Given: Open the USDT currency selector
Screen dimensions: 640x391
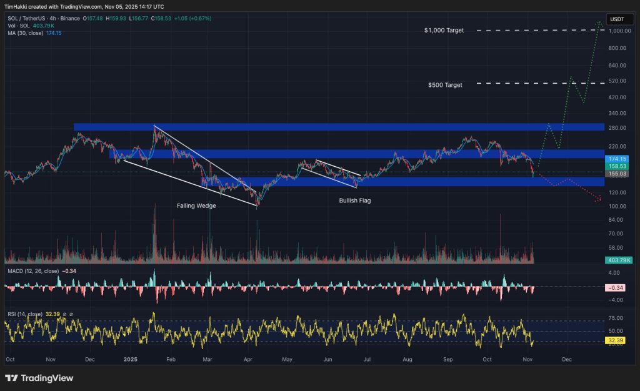Looking at the screenshot, I should pyautogui.click(x=619, y=19).
